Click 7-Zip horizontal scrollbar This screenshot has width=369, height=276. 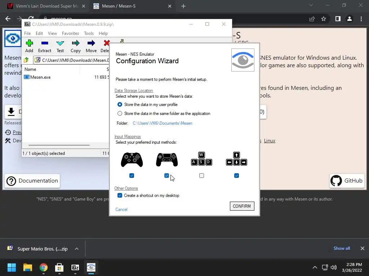tap(59, 145)
